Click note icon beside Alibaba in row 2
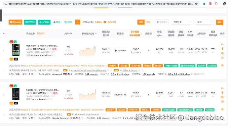 coord(222,109)
